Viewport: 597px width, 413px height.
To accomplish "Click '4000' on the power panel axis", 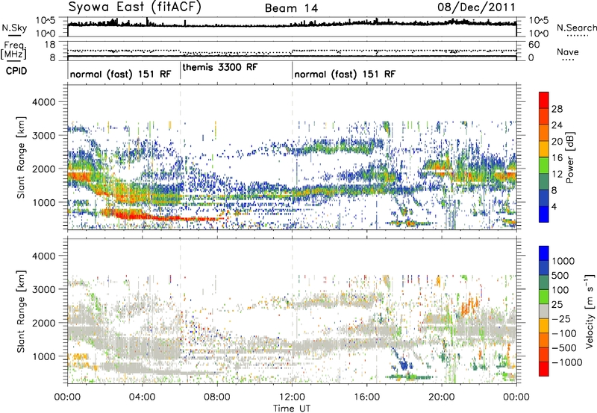I will point(43,102).
